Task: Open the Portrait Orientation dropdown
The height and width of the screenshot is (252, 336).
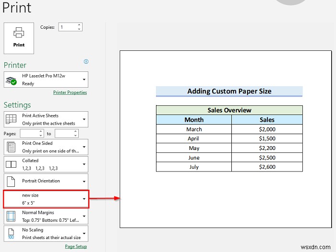Action: 46,182
